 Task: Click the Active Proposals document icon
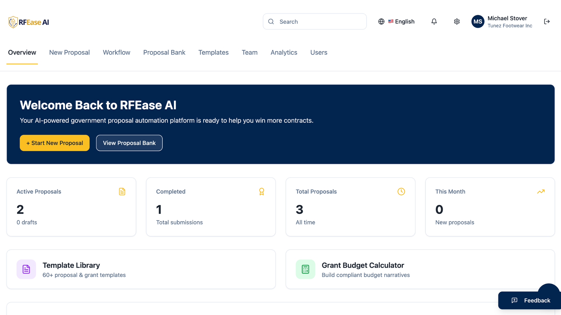pyautogui.click(x=122, y=192)
